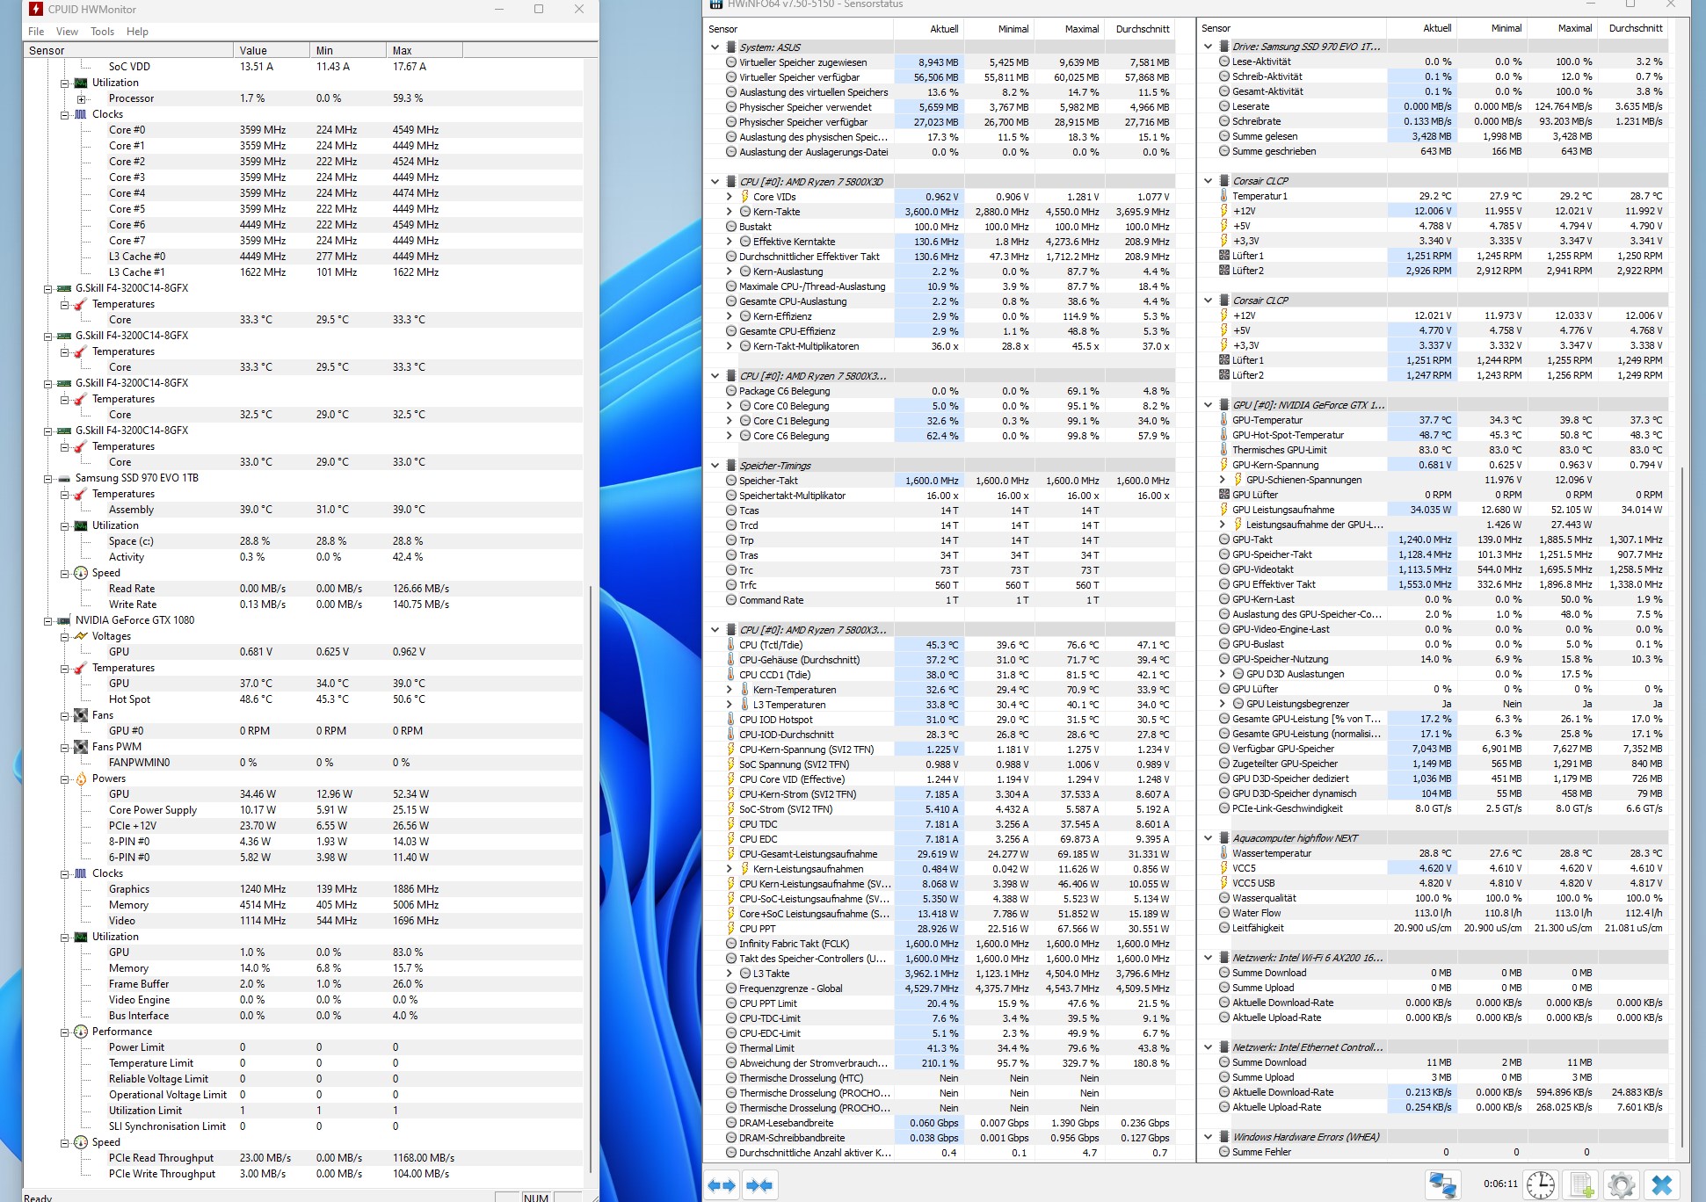Image resolution: width=1706 pixels, height=1202 pixels.
Task: Select the CPU (Tctl/Tdie) temperature row
Action: [x=771, y=645]
